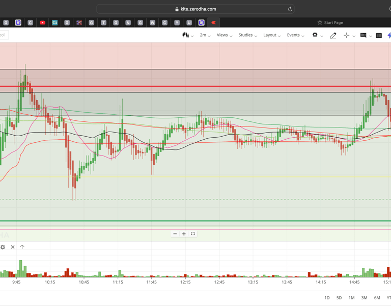Image resolution: width=391 pixels, height=306 pixels.
Task: Open the Studies dropdown menu
Action: pos(247,35)
